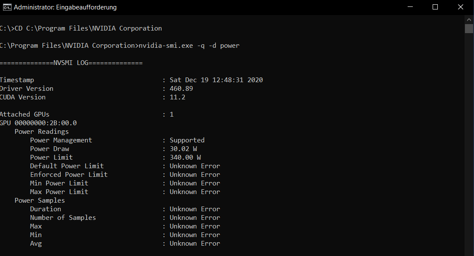
Task: Minimize the Eingabeaufforderung window
Action: [x=410, y=7]
